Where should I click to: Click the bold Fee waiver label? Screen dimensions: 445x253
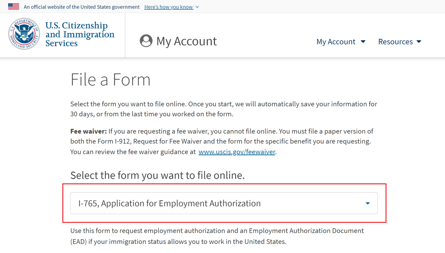(88, 131)
